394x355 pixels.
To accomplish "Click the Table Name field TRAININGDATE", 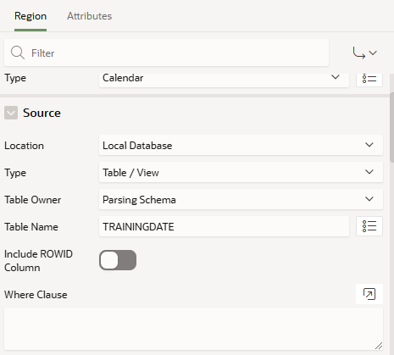I will pyautogui.click(x=224, y=226).
